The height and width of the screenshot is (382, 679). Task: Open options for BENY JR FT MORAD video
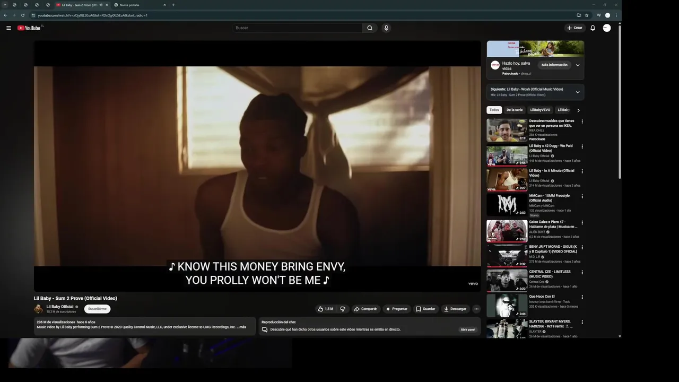coord(582,247)
